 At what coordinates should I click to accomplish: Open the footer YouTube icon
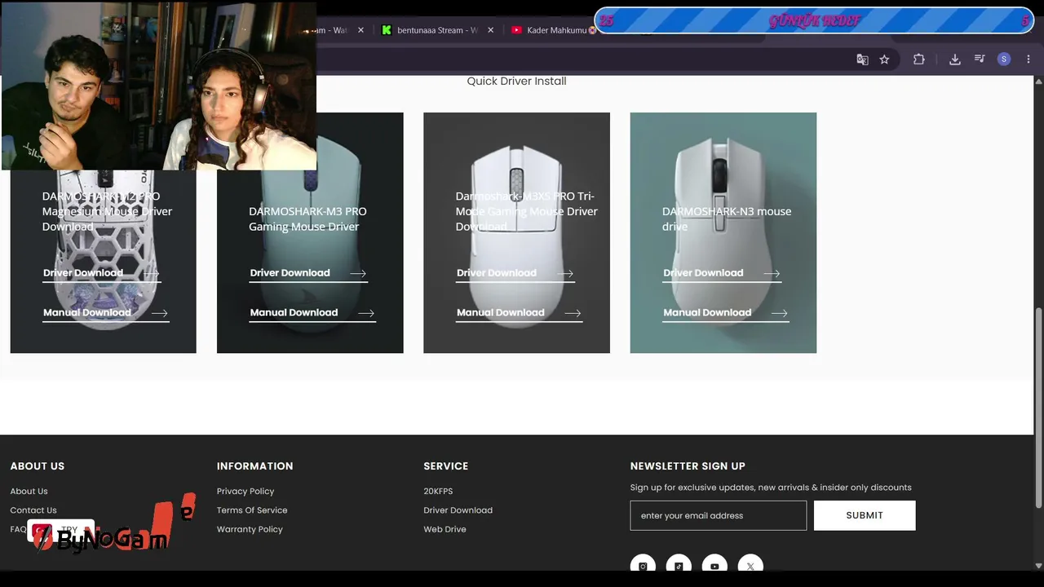(x=714, y=566)
